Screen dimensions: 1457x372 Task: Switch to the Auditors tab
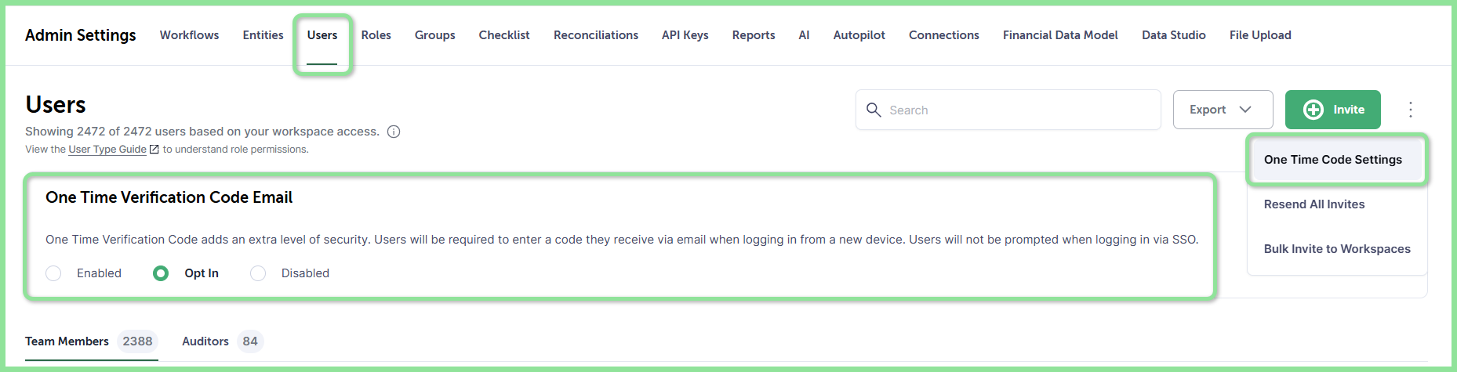[x=222, y=341]
